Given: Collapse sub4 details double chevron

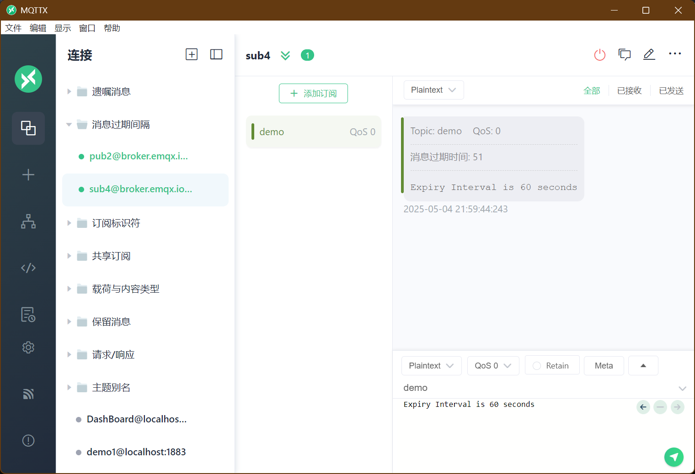Looking at the screenshot, I should click(x=285, y=55).
